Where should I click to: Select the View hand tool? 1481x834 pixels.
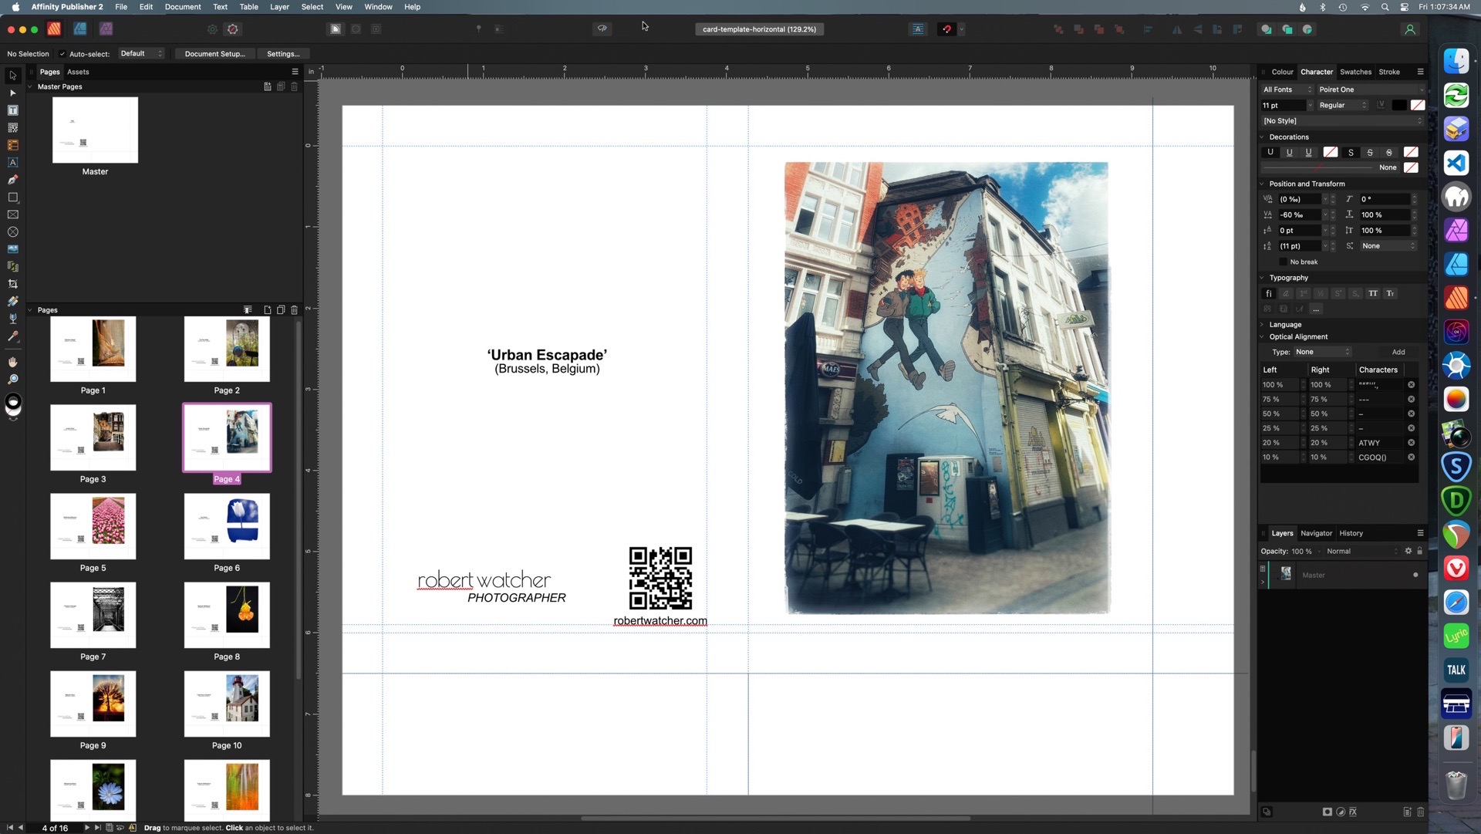(x=12, y=362)
